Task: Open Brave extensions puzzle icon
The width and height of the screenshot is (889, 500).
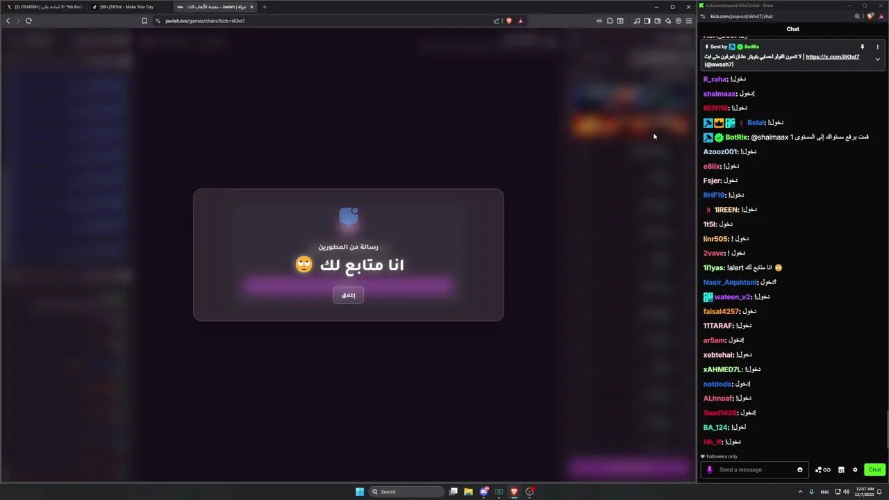Action: click(x=609, y=21)
